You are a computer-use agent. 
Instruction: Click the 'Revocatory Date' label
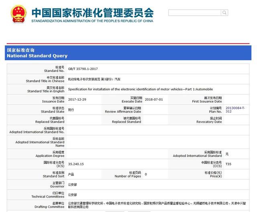(209, 122)
